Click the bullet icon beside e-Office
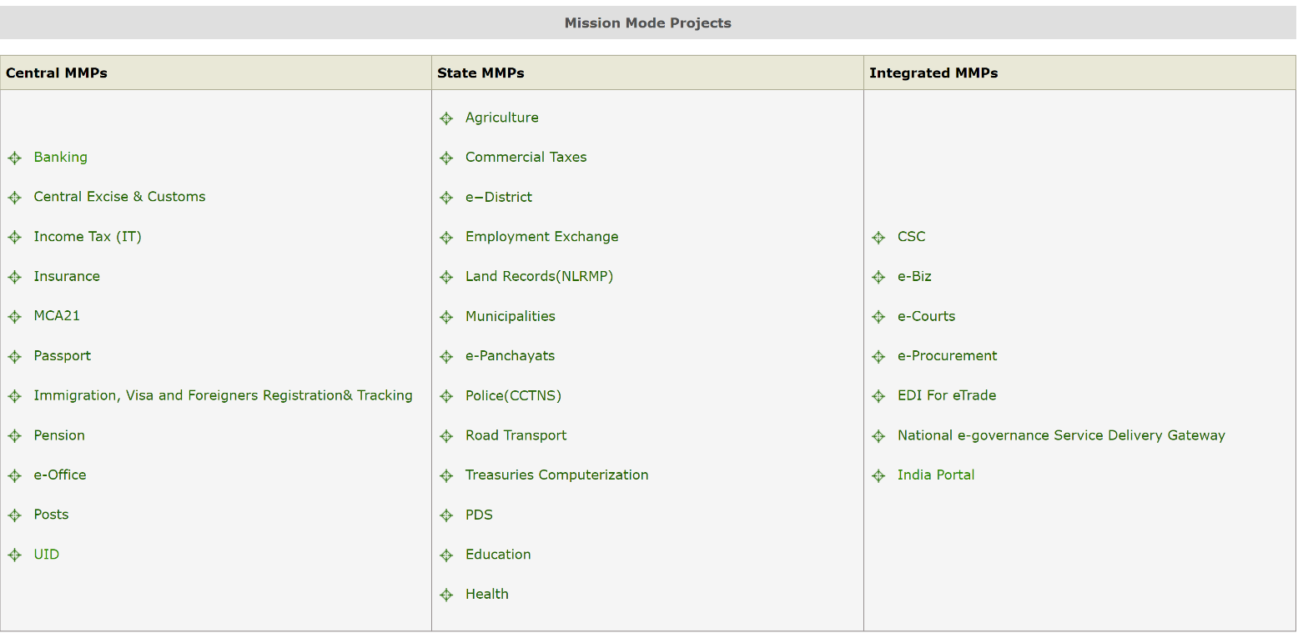The width and height of the screenshot is (1303, 633). click(14, 475)
